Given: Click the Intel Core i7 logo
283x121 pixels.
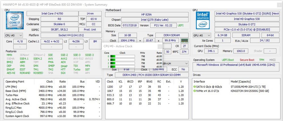Looking at the screenshot, I should [15, 20].
